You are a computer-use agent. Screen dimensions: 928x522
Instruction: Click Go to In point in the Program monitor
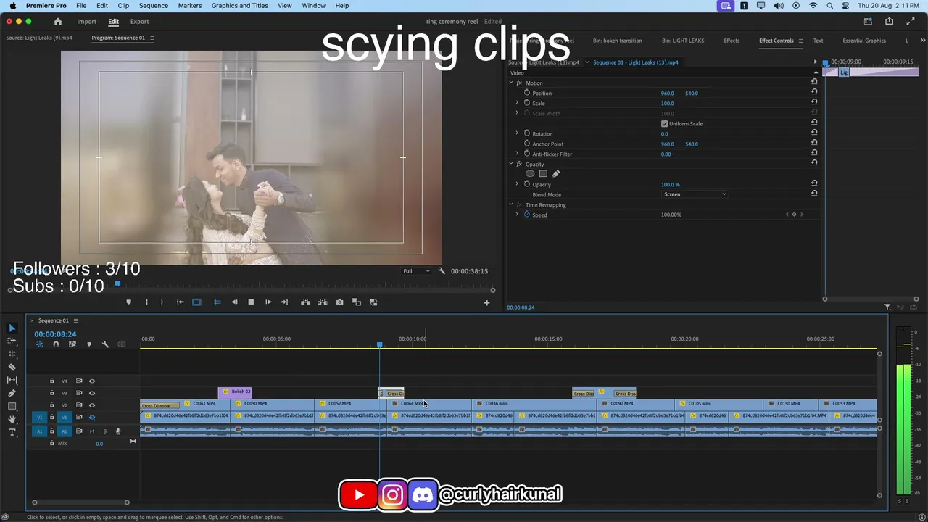coord(180,302)
